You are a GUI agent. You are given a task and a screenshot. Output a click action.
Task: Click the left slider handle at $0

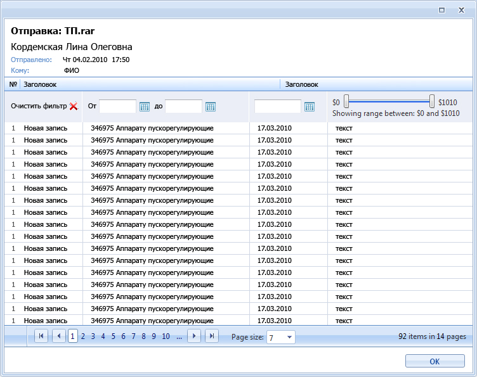point(346,101)
